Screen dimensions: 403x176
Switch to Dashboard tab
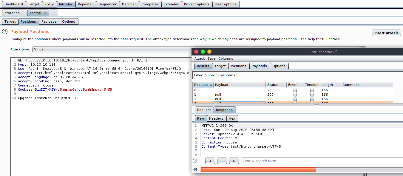[x=14, y=4]
